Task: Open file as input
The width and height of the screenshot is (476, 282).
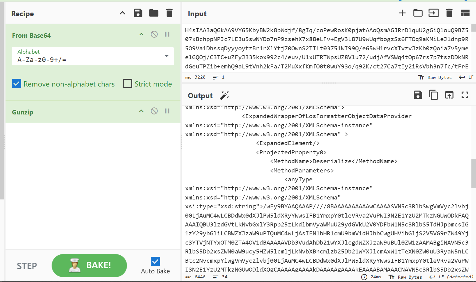Action: (434, 13)
